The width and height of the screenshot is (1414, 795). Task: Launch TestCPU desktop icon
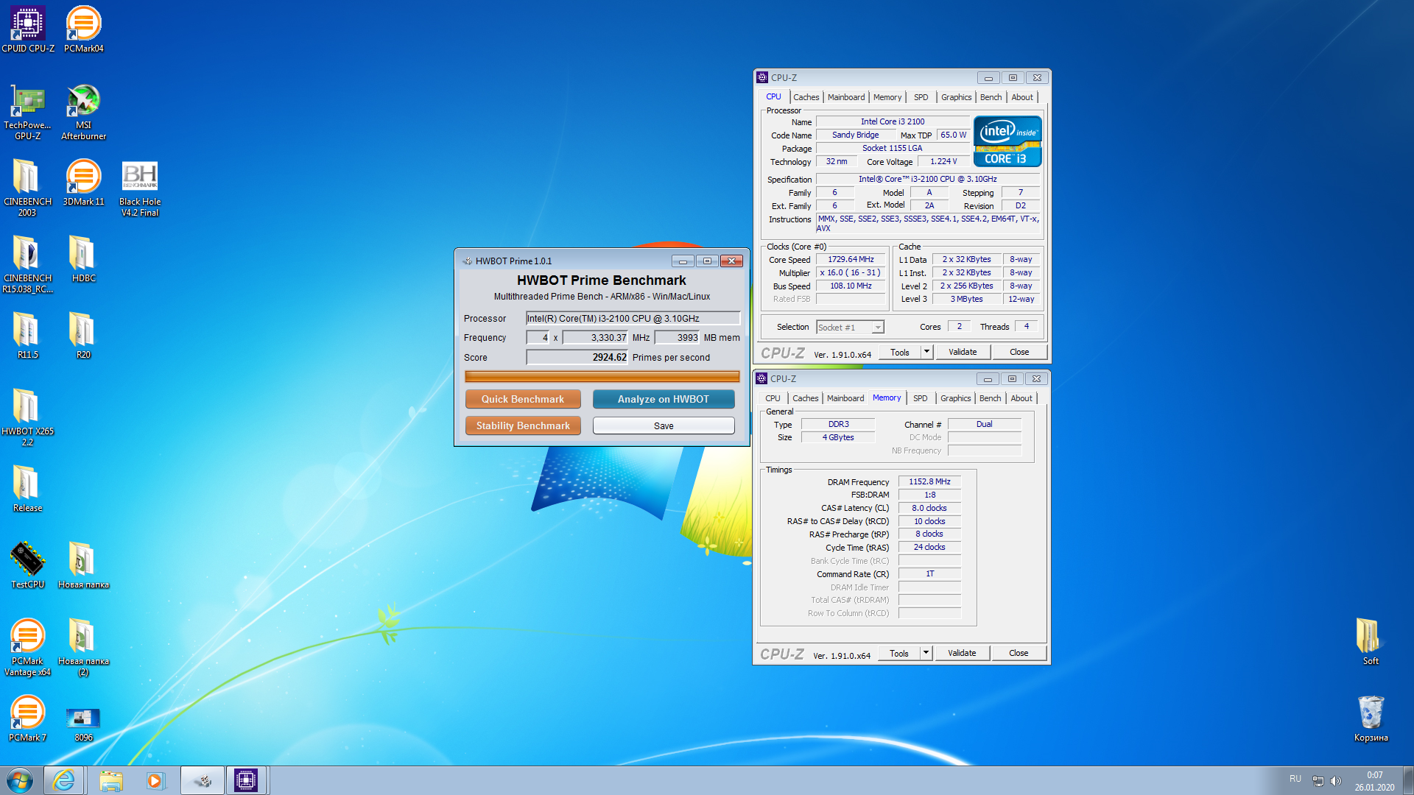pyautogui.click(x=28, y=566)
